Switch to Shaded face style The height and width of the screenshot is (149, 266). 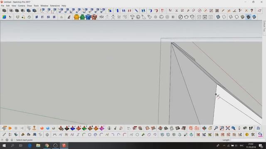[x=243, y=17]
